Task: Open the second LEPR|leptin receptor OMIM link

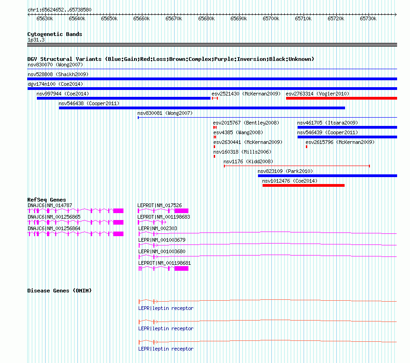Action: coord(166,328)
